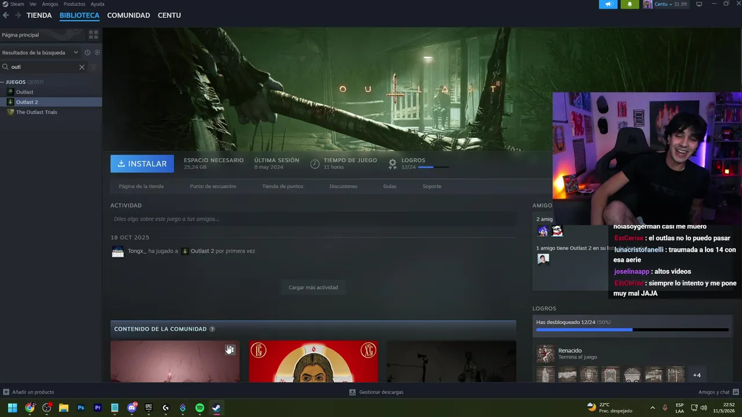Switch to the COMUNIDAD tab

pos(129,15)
